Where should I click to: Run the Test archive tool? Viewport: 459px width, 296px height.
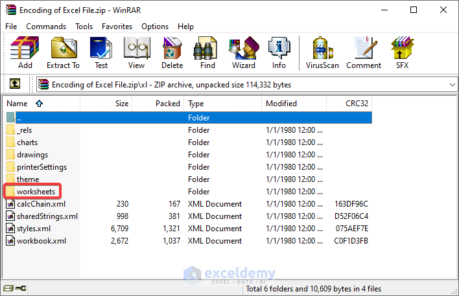click(x=101, y=53)
